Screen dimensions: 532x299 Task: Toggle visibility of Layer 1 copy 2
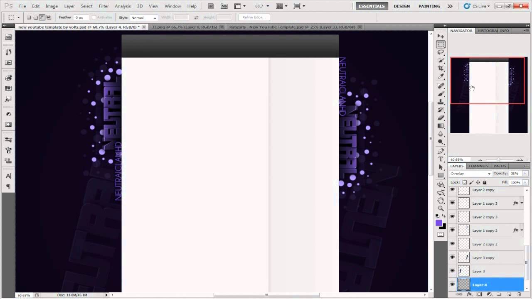(x=452, y=230)
